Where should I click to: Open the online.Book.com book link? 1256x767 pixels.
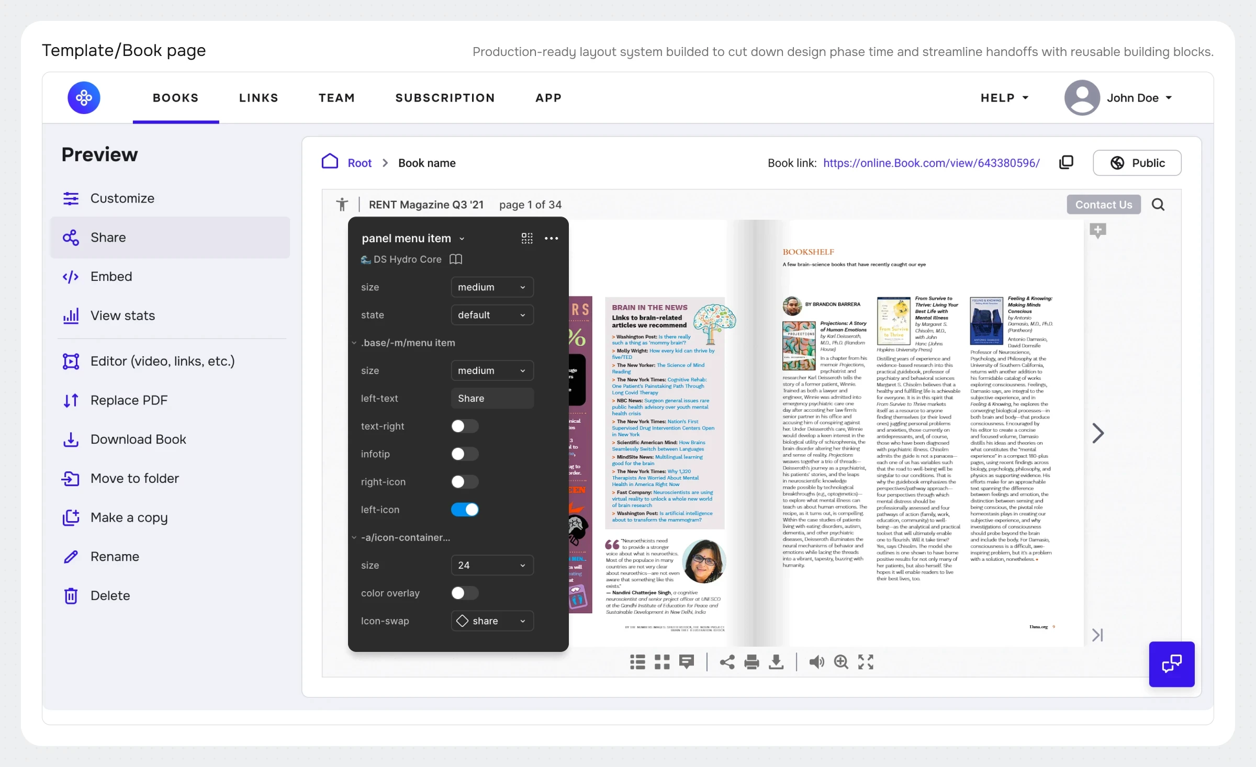click(x=932, y=163)
